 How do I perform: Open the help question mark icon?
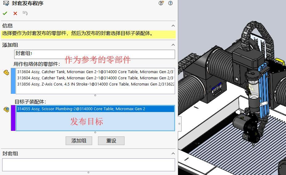click(x=170, y=3)
